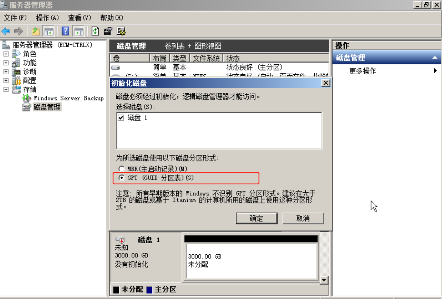Open the Properties toolbar icon
Image resolution: width=442 pixels, height=299 pixels.
click(x=108, y=31)
